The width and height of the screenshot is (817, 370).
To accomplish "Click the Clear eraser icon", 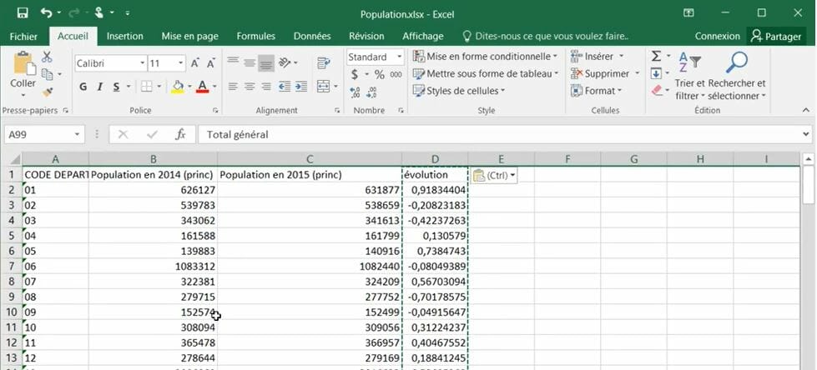I will click(657, 91).
